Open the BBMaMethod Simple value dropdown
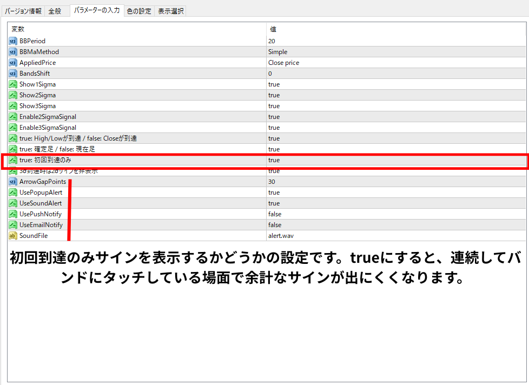Screen dimensions: 529x385 [277, 52]
